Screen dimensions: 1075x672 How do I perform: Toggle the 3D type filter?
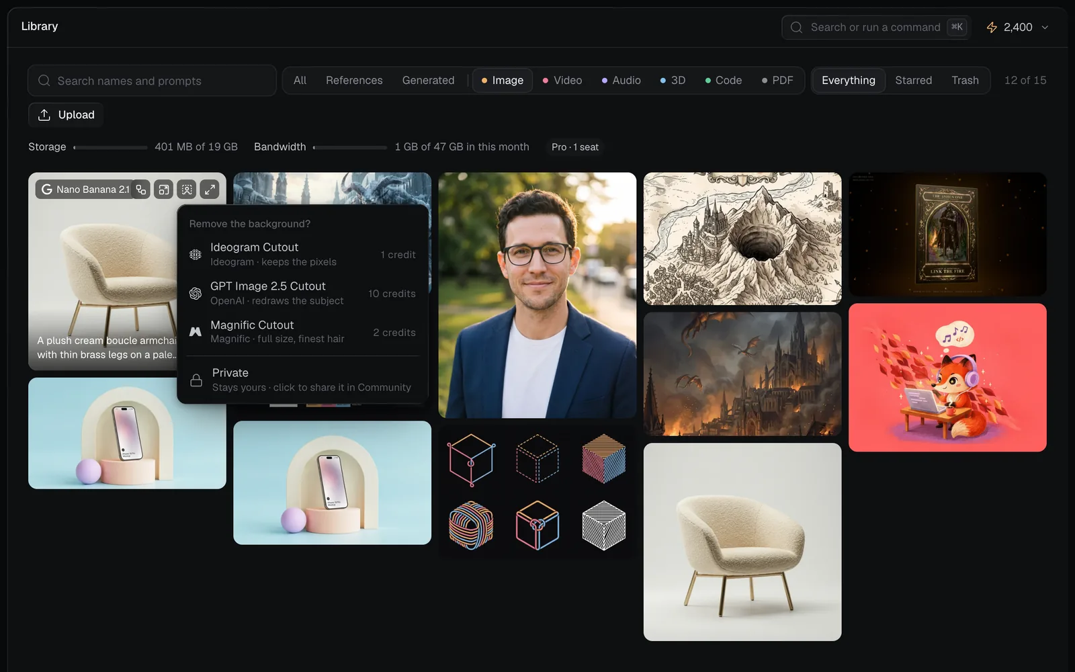(x=673, y=81)
